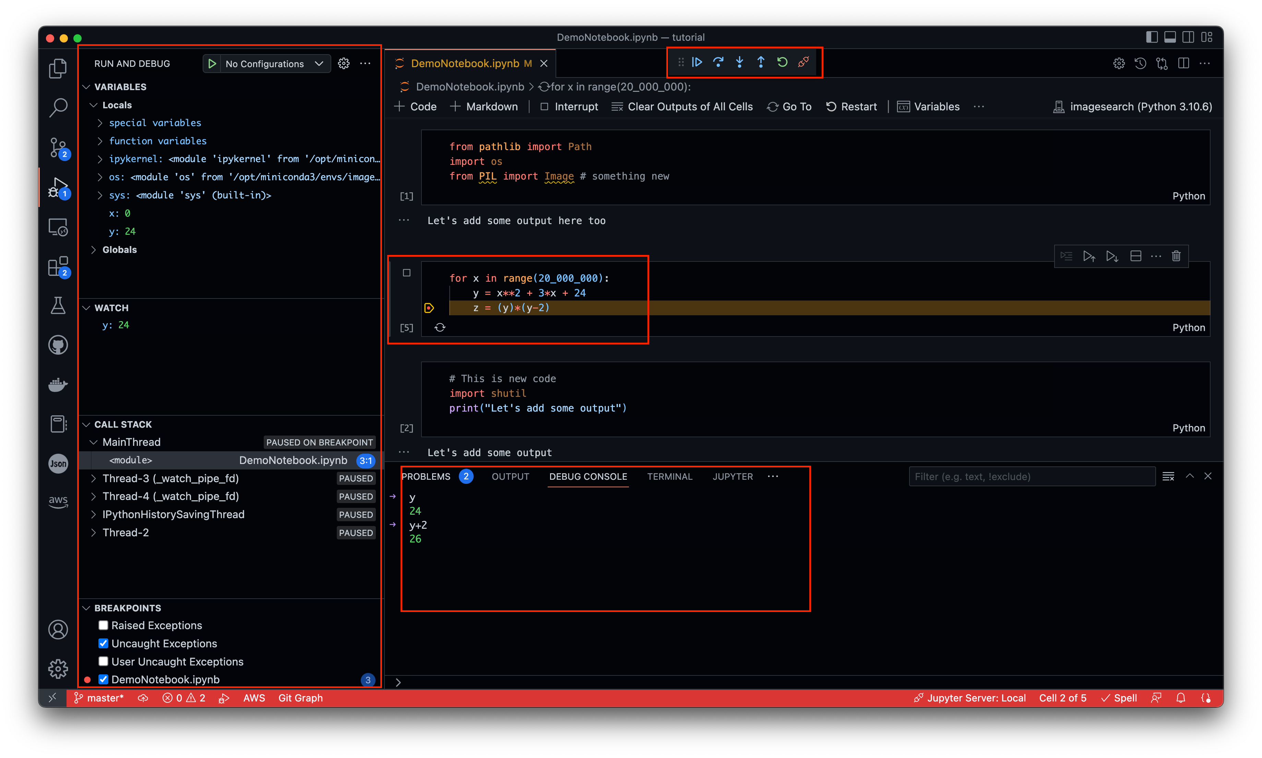Click the stop-cell square in the running cell
The height and width of the screenshot is (758, 1262).
tap(406, 273)
